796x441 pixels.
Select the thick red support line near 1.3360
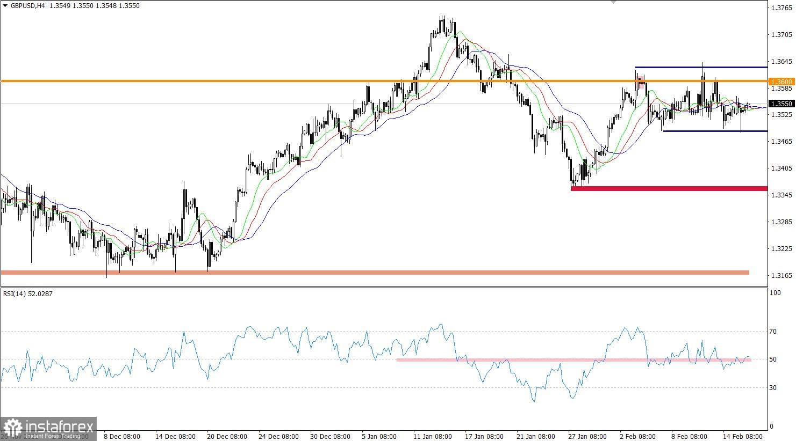tap(669, 188)
